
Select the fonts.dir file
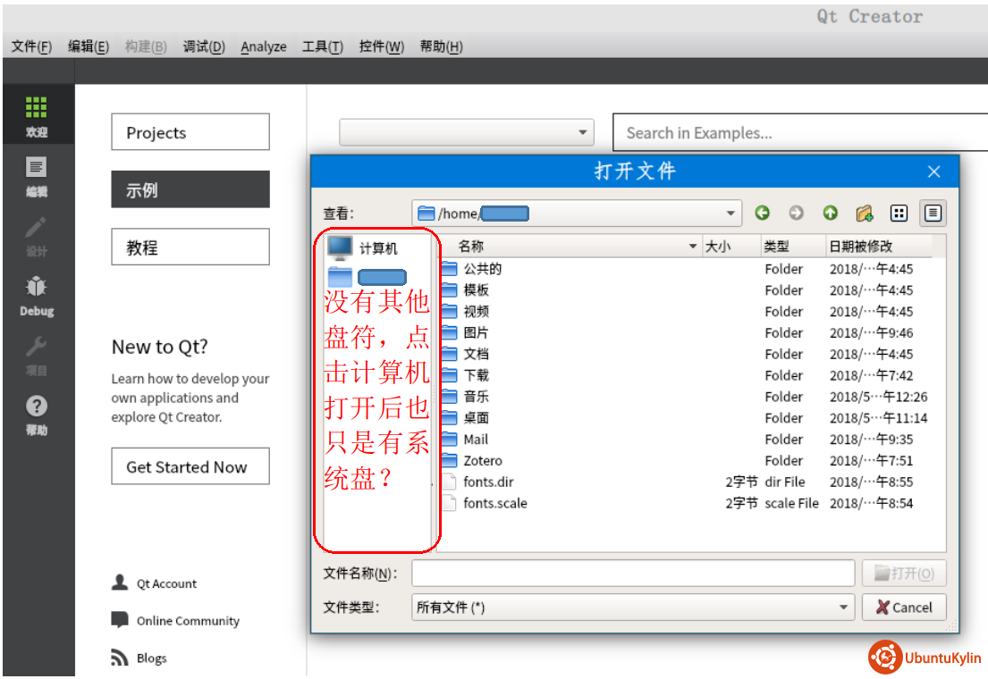(478, 482)
